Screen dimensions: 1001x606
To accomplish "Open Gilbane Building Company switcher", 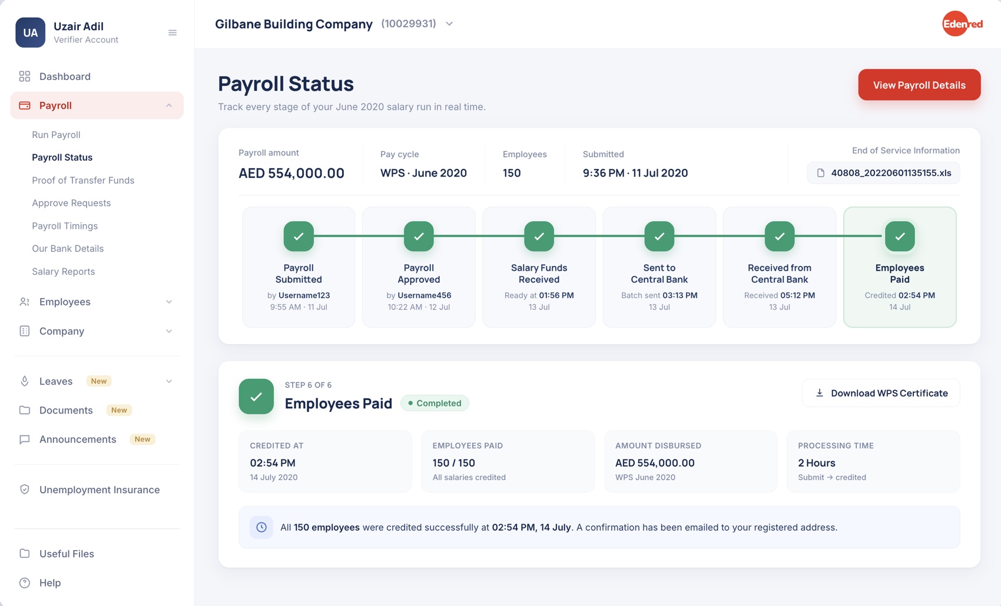I will (334, 24).
